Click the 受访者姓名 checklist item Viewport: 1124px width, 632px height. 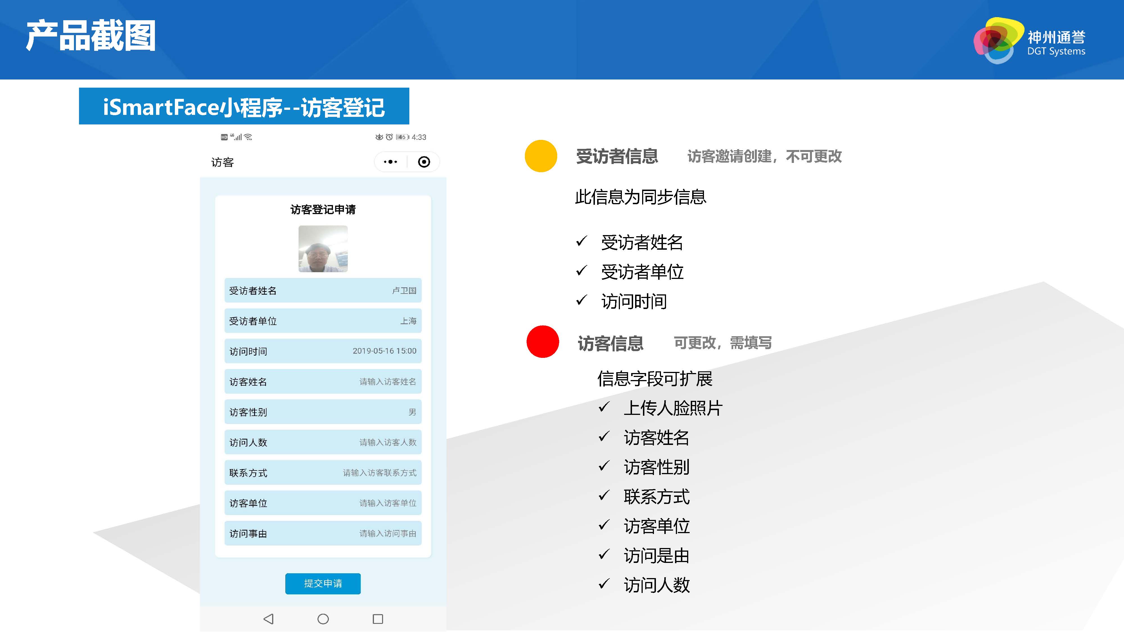[x=642, y=242]
